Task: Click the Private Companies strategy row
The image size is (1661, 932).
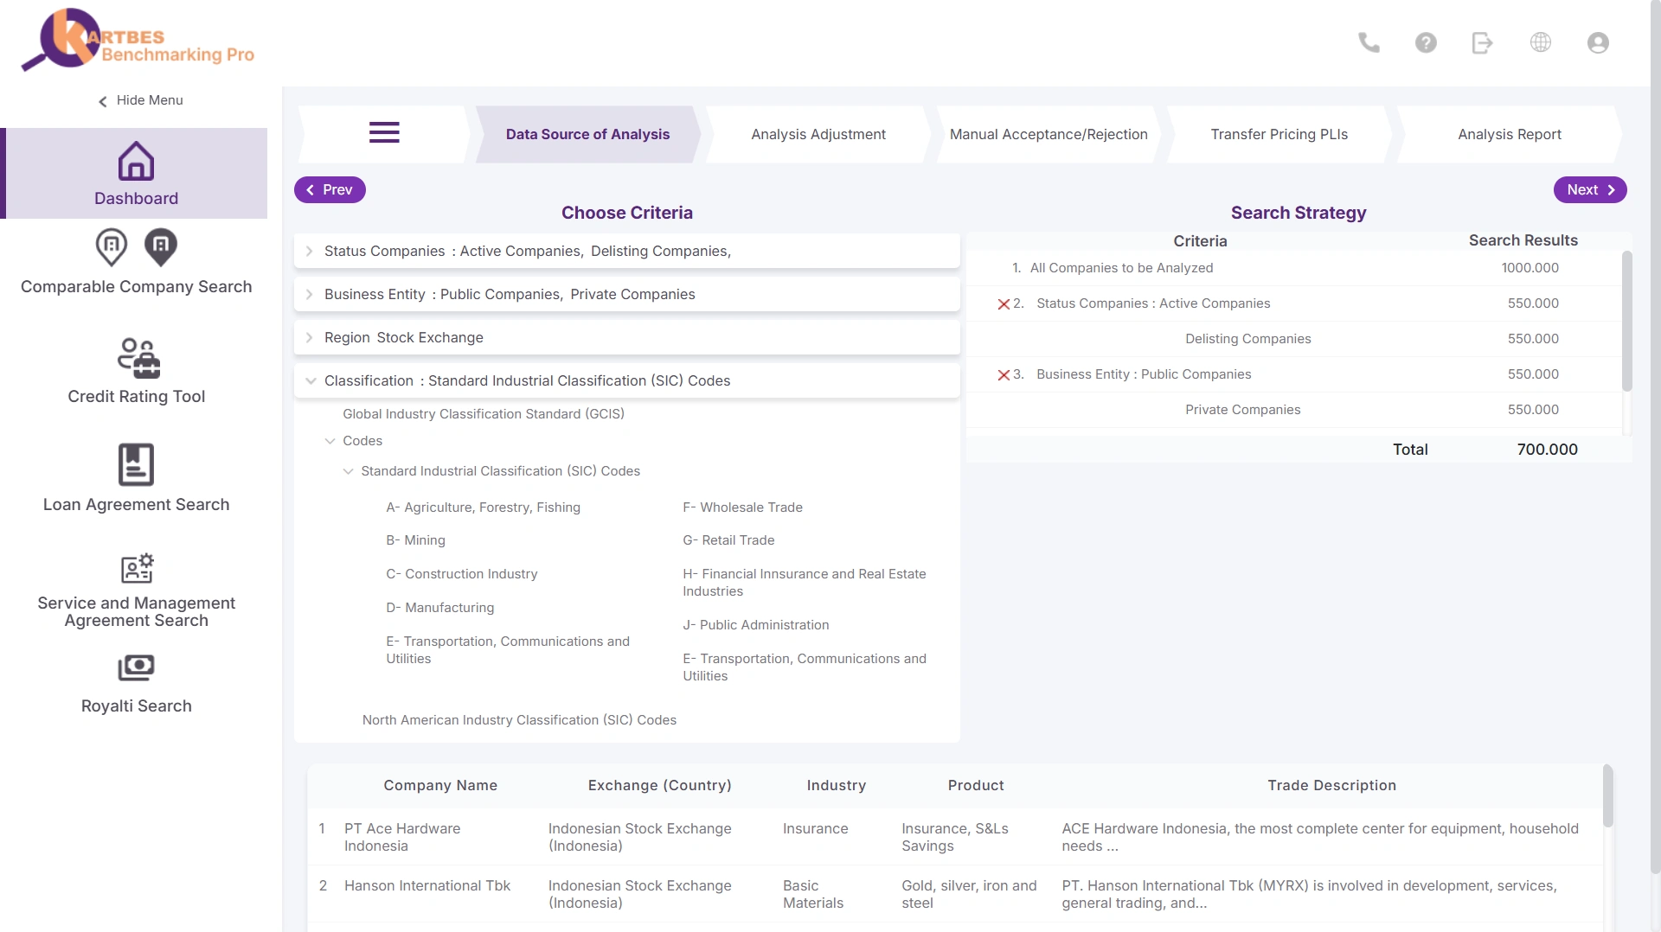Action: click(1293, 410)
